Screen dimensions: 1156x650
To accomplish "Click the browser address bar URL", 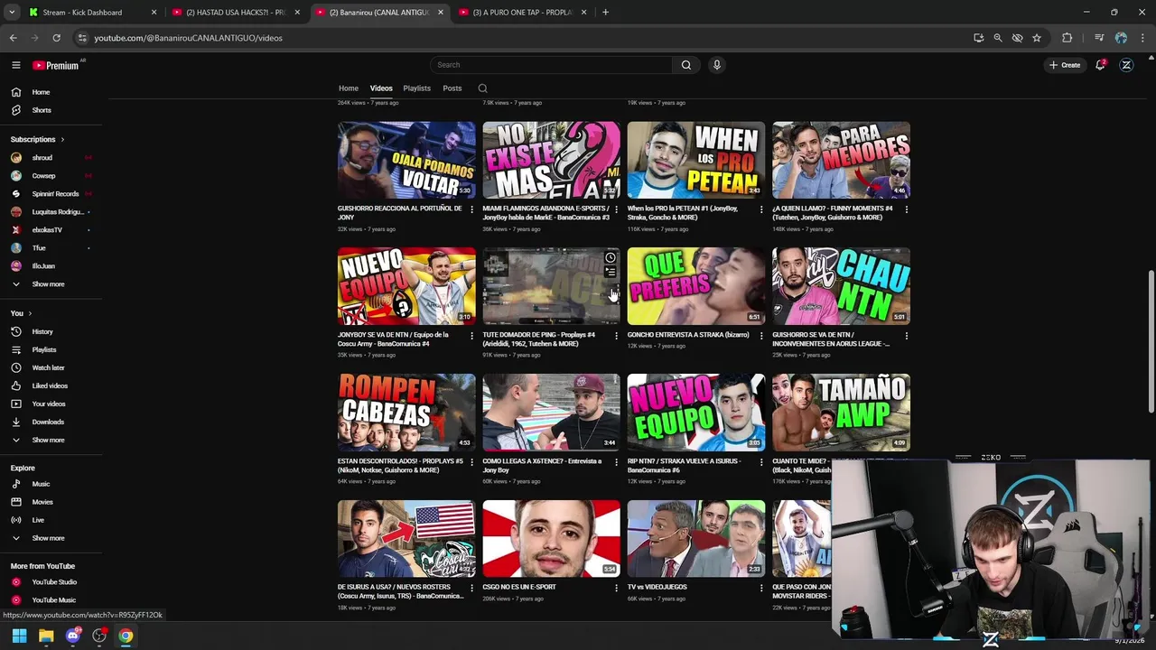I will [188, 38].
